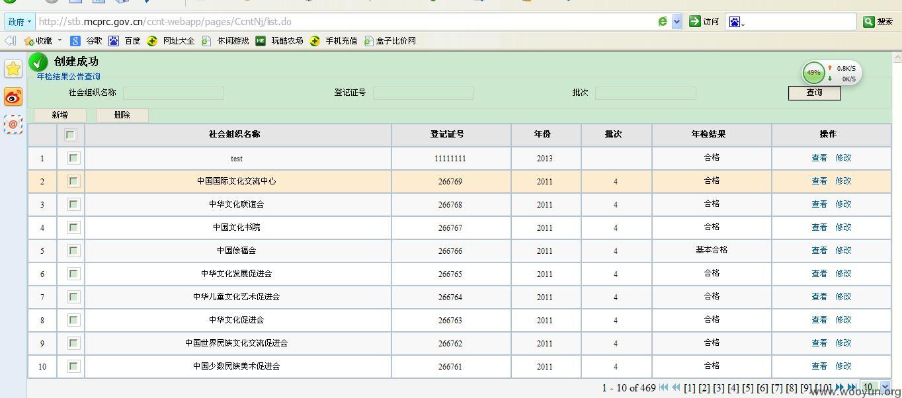Click the browser address URL field

coord(346,22)
